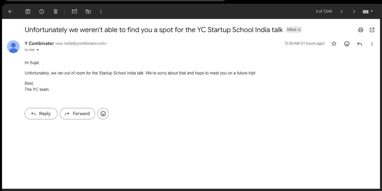This screenshot has width=382, height=191.
Task: Reply using the header arrow icon
Action: pos(360,44)
